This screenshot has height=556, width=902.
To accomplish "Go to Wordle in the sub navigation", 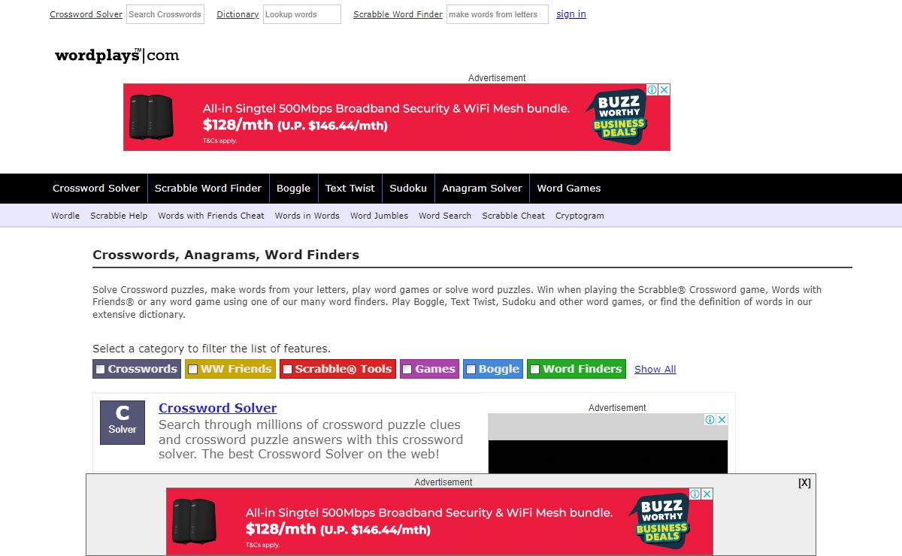I will pyautogui.click(x=65, y=216).
